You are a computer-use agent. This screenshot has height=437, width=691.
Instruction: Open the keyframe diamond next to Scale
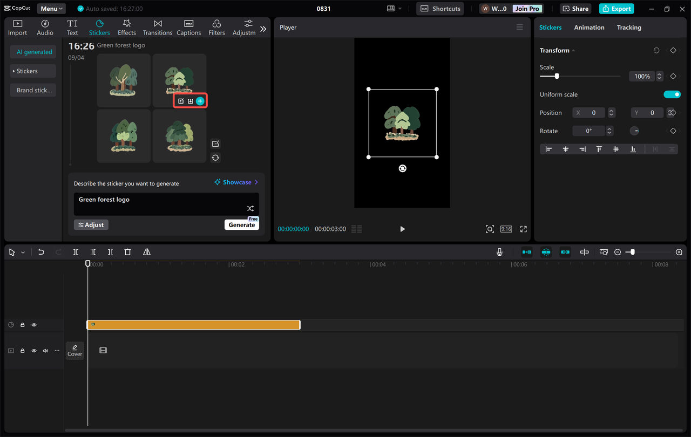pos(673,76)
